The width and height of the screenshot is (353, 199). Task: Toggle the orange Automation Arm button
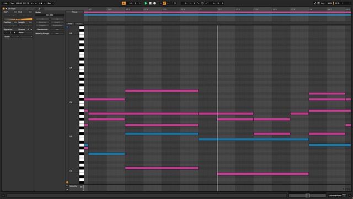coord(164,3)
